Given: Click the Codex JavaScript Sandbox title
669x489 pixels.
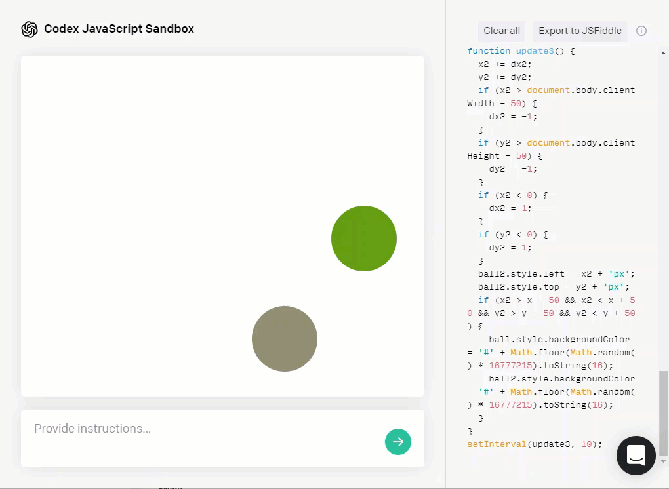Looking at the screenshot, I should (x=119, y=29).
